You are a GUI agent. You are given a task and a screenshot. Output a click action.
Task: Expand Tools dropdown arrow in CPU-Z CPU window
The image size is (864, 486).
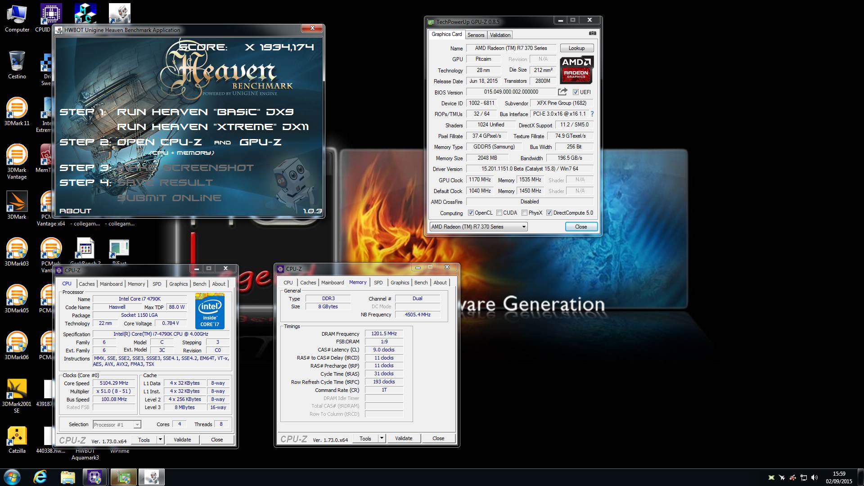[160, 440]
